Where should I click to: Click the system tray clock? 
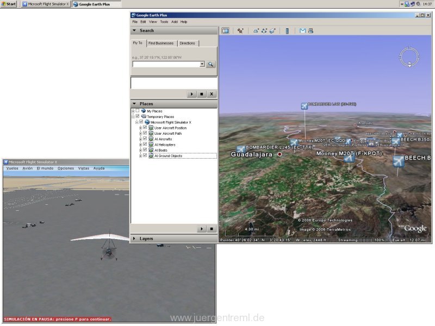pyautogui.click(x=427, y=4)
